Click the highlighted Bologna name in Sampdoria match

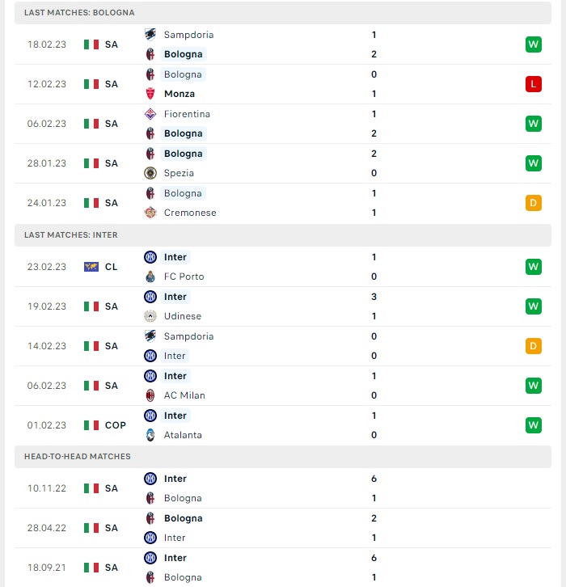point(184,54)
